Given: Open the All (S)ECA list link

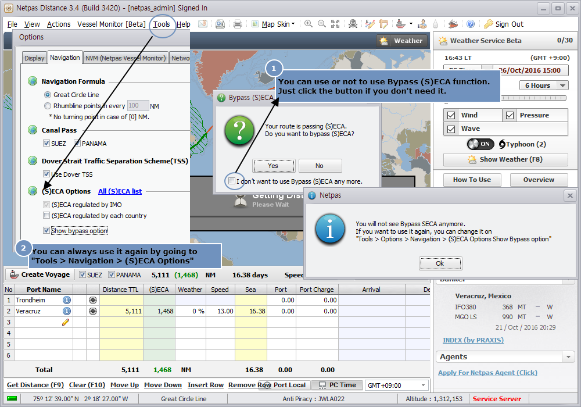Looking at the screenshot, I should pos(120,191).
